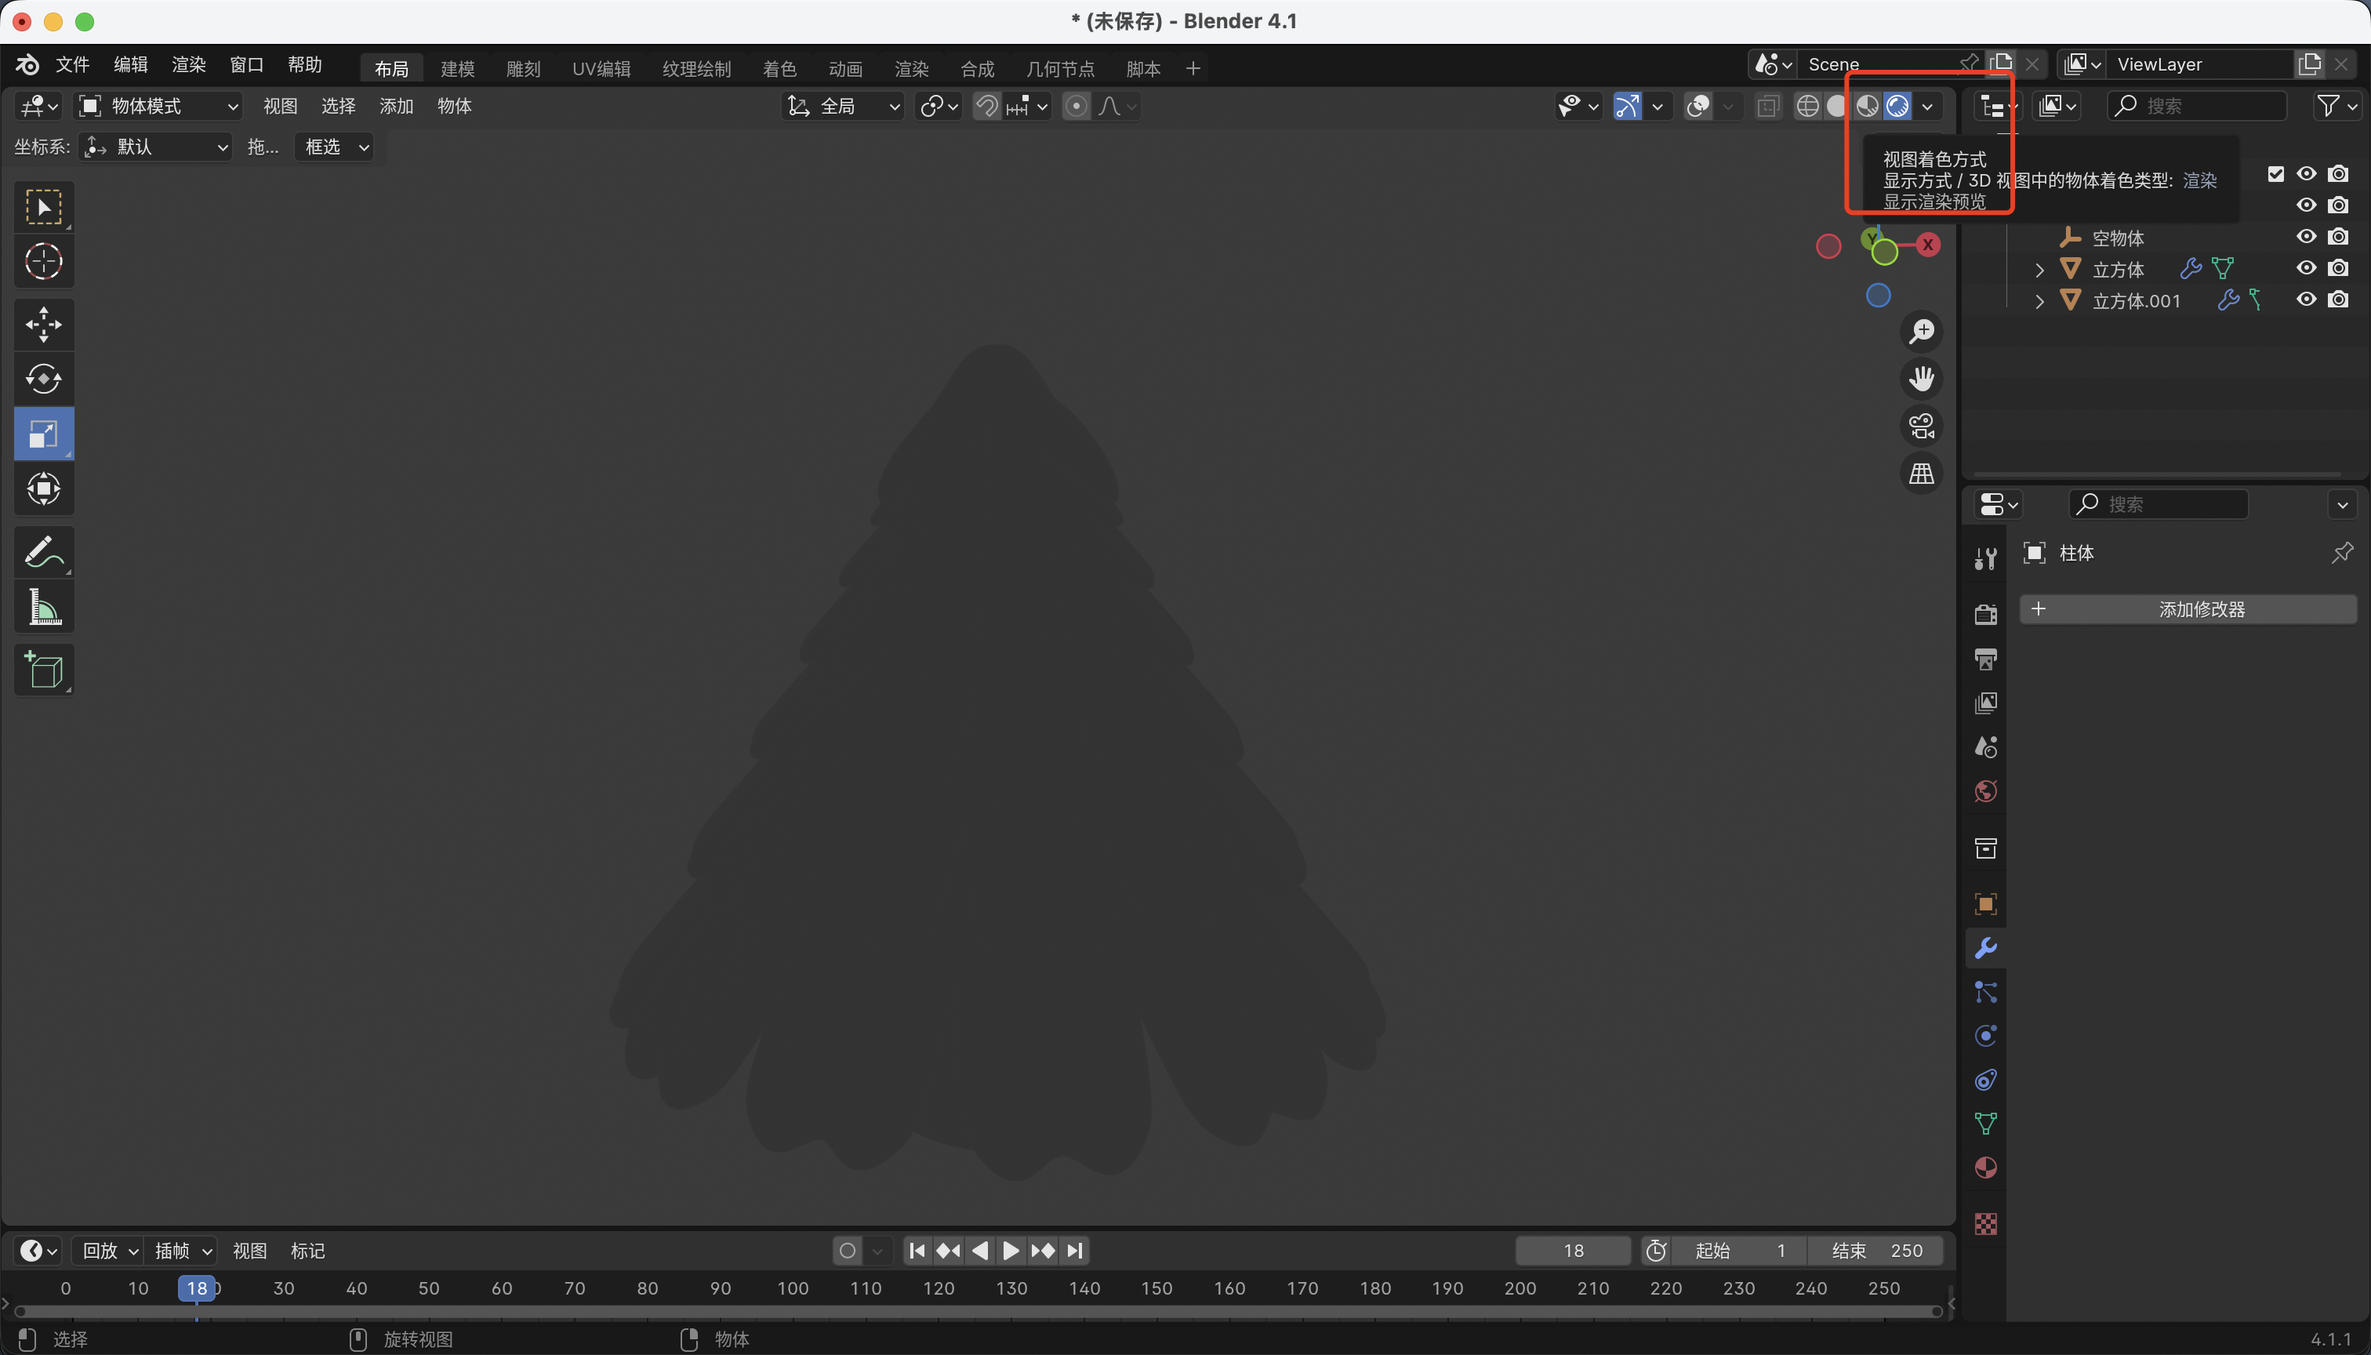Open the 渲染 menu in top bar
This screenshot has height=1355, width=2371.
(x=188, y=64)
